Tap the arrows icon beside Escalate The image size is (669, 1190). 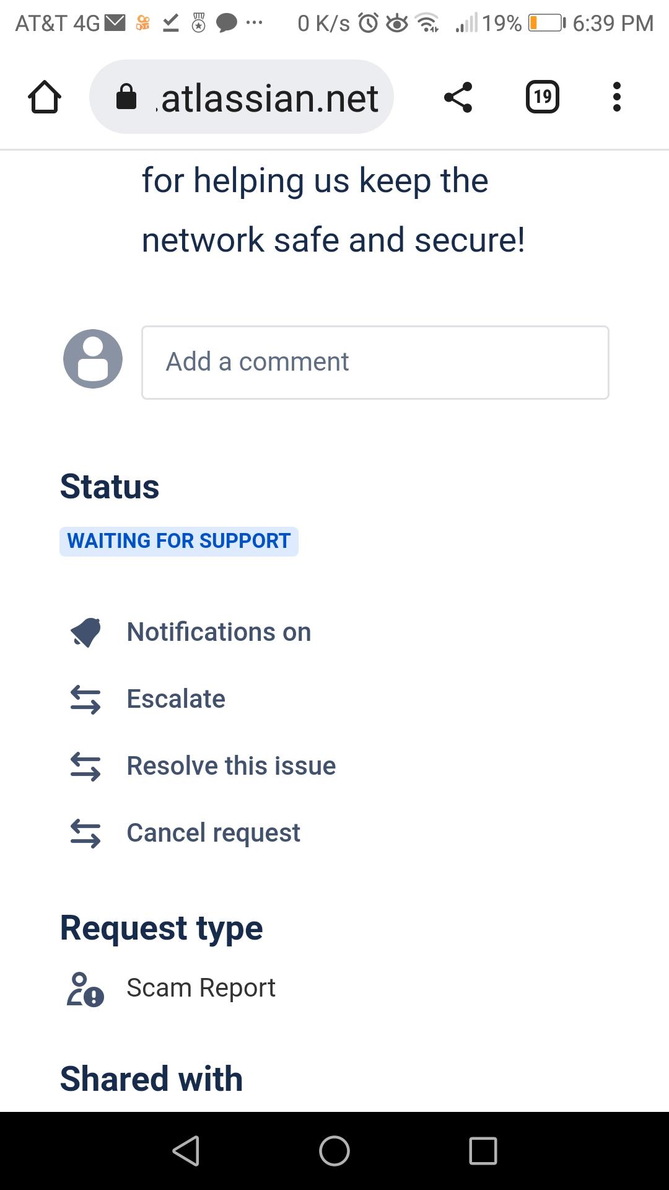click(85, 700)
